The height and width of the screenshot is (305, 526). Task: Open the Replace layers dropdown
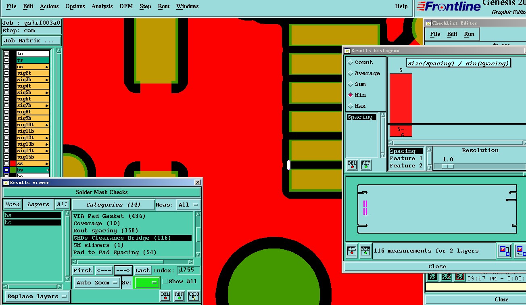(37, 297)
